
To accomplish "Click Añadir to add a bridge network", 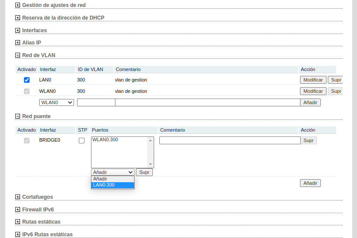I will click(310, 183).
